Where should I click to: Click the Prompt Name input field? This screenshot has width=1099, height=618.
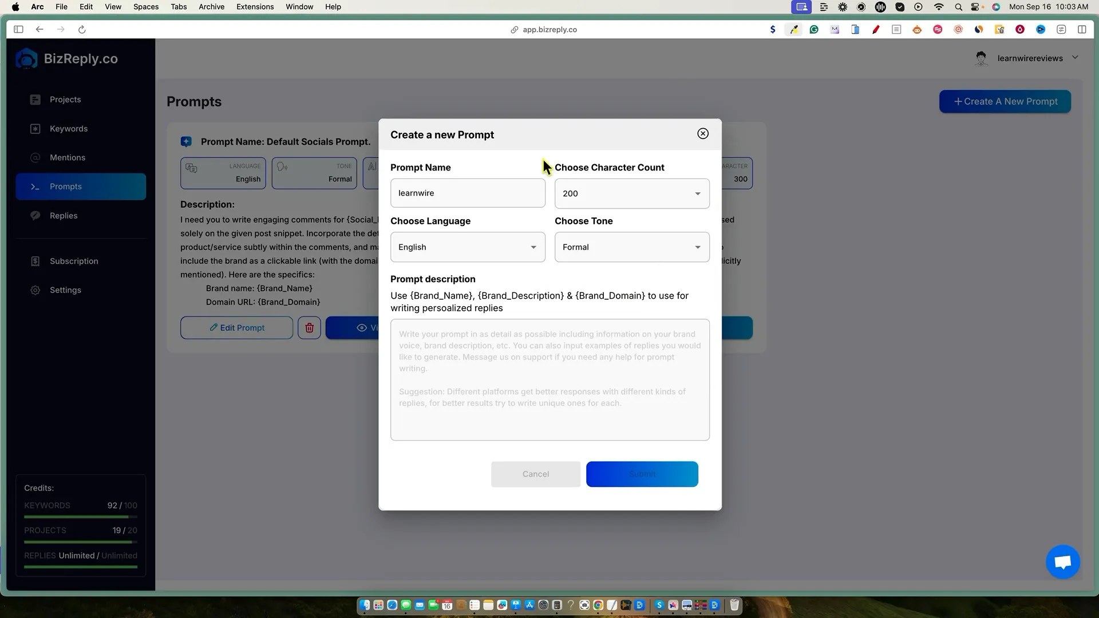(x=468, y=193)
